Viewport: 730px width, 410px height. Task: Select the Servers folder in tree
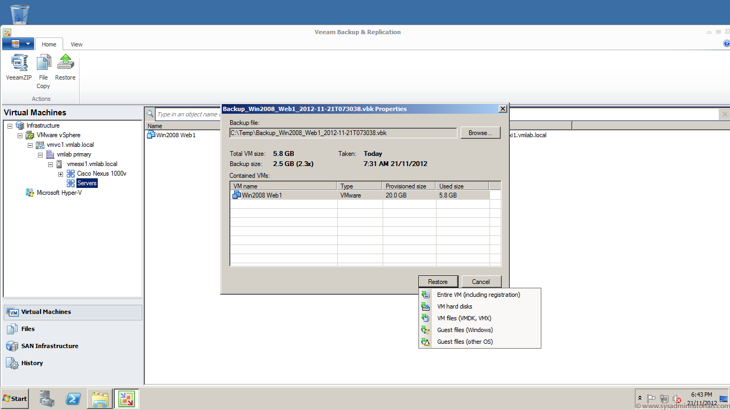pos(87,183)
